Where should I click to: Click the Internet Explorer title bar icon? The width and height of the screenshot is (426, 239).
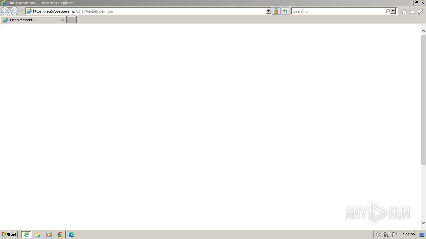pyautogui.click(x=3, y=3)
